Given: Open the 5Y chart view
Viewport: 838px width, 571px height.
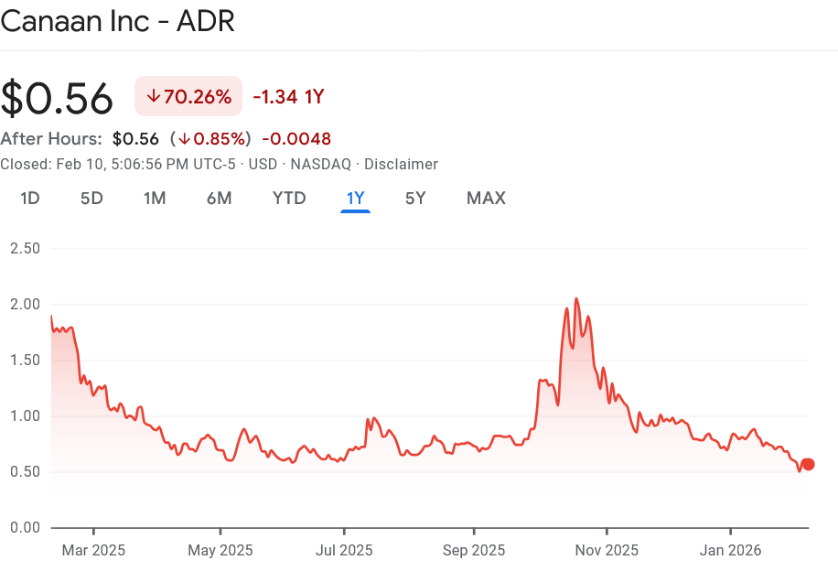Looking at the screenshot, I should click(415, 198).
